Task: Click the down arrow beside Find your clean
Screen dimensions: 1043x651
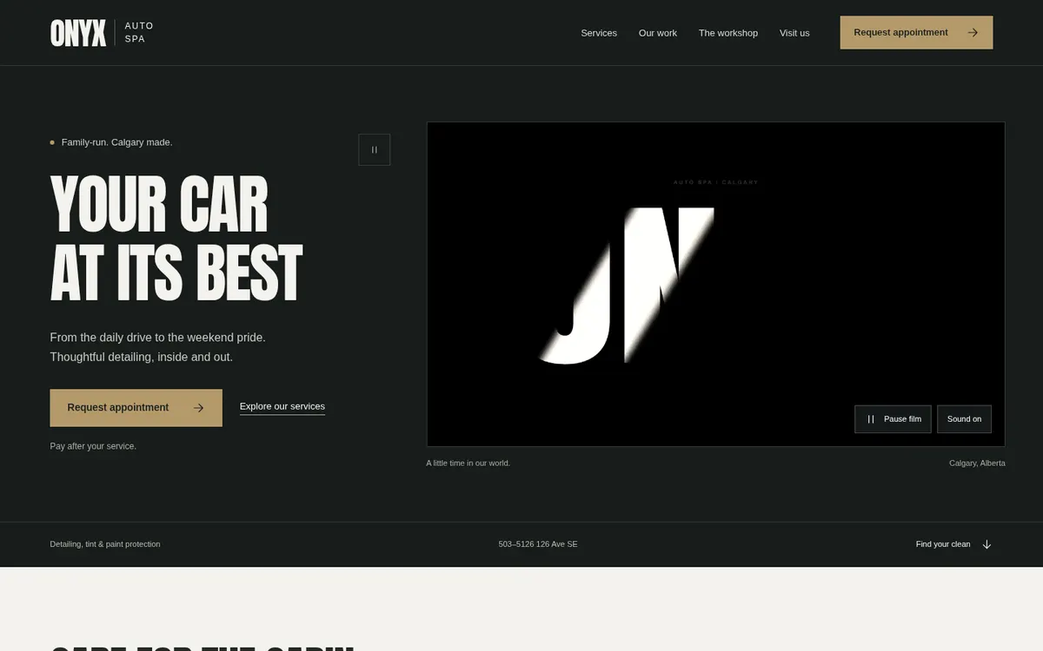Action: coord(987,544)
